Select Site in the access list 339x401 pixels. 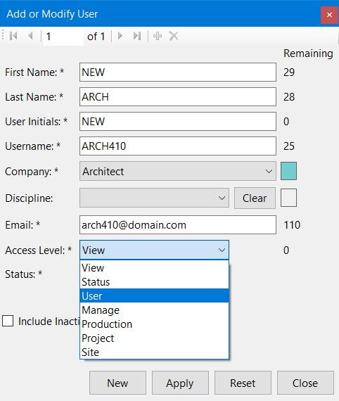point(154,352)
